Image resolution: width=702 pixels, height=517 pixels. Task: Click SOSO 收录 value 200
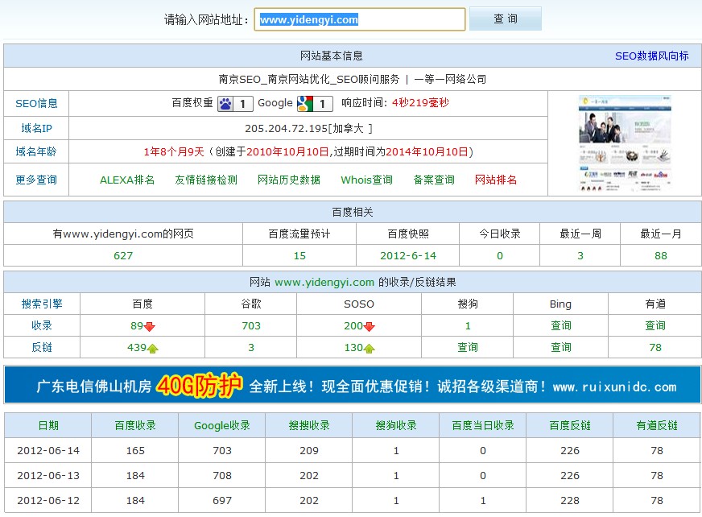pyautogui.click(x=353, y=326)
